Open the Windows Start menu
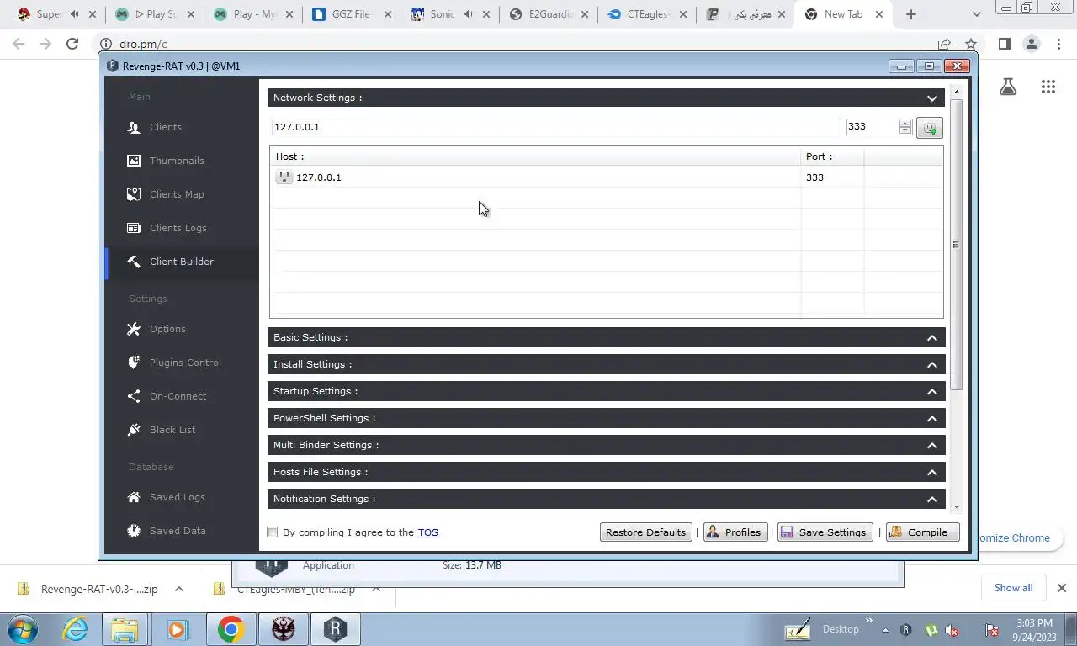Image resolution: width=1077 pixels, height=646 pixels. point(22,629)
